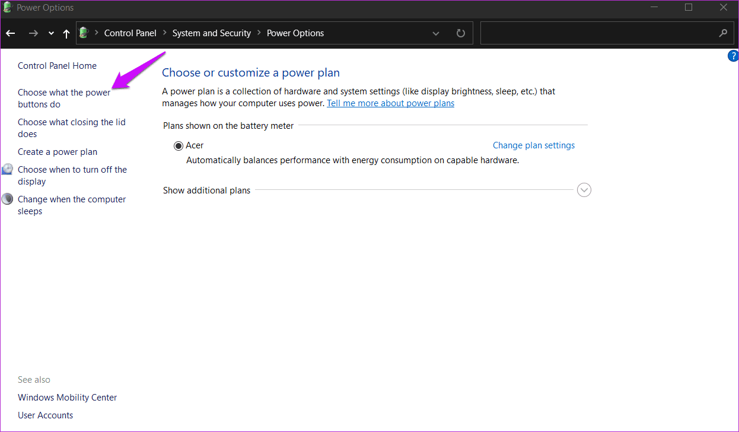The width and height of the screenshot is (739, 432).
Task: Expand chevron after System and Security breadcrumb
Action: [259, 33]
